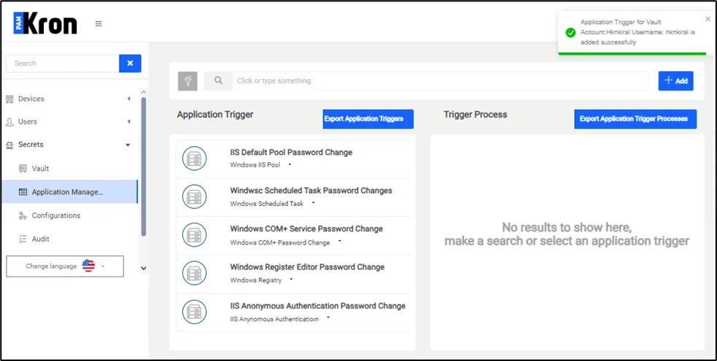Screen dimensions: 717x361
Task: Select Application Management menu item
Action: pos(69,191)
